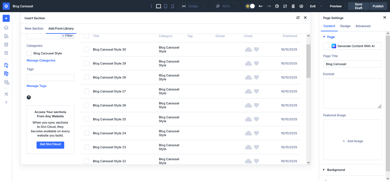The width and height of the screenshot is (390, 181).
Task: Click Get Divi Cloud button
Action: (x=50, y=145)
